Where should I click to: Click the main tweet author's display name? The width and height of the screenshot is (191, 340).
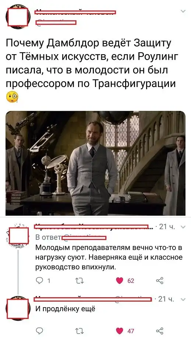75,12
